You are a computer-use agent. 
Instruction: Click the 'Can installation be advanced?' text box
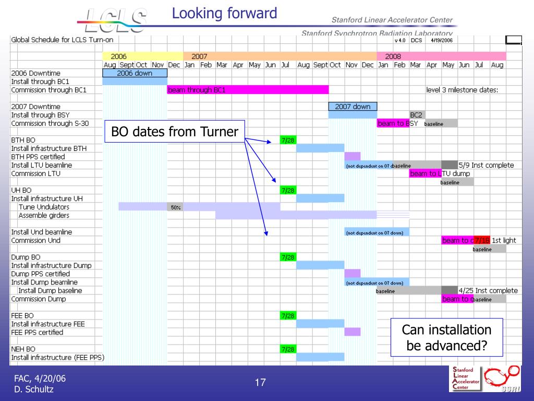[x=446, y=337]
